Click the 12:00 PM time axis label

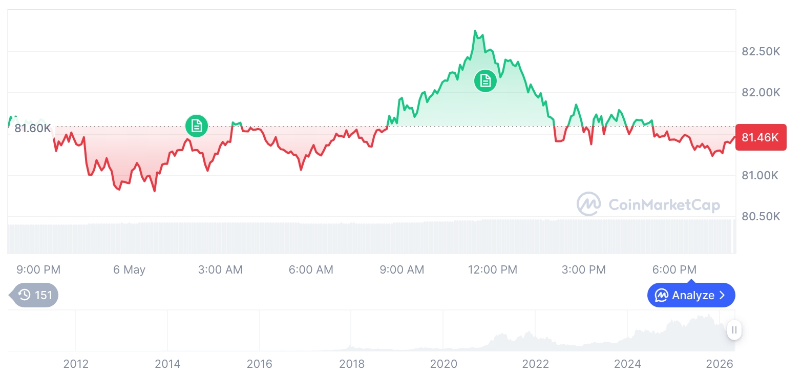(492, 269)
